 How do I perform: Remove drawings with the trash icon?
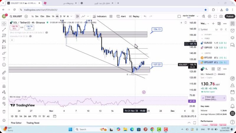(x=4, y=112)
